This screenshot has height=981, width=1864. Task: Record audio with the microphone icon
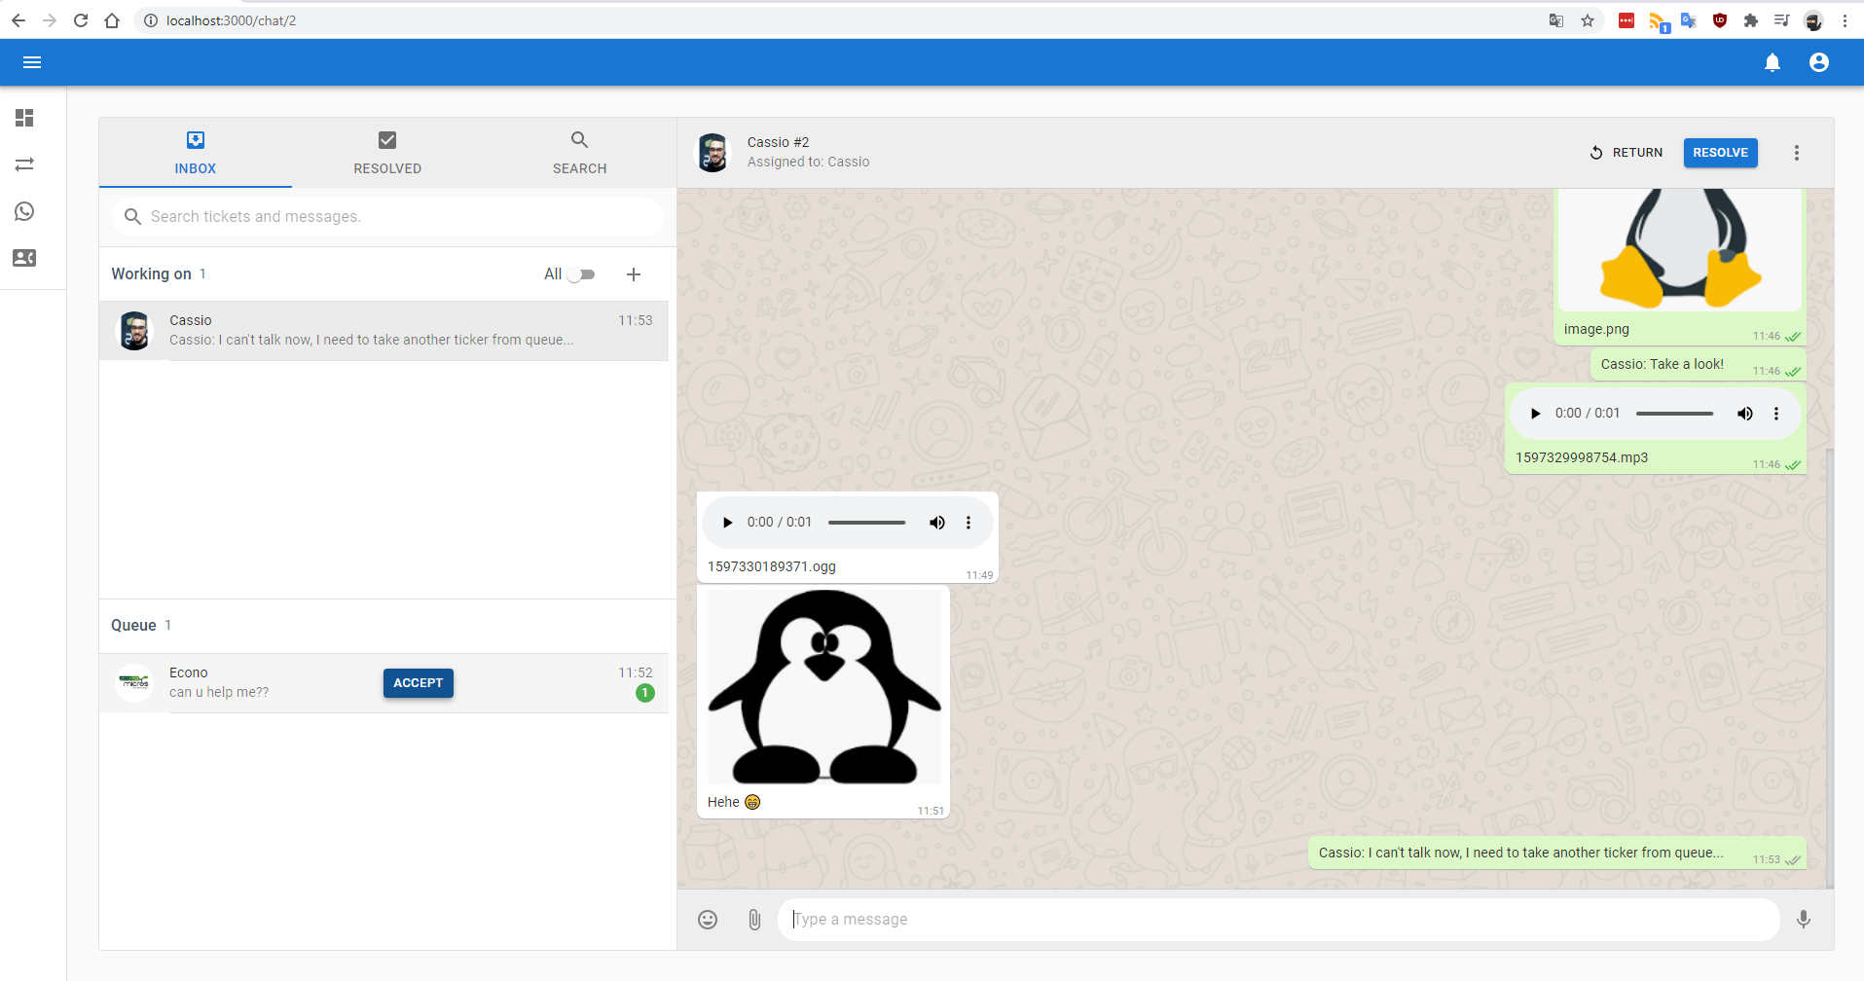(x=1803, y=920)
